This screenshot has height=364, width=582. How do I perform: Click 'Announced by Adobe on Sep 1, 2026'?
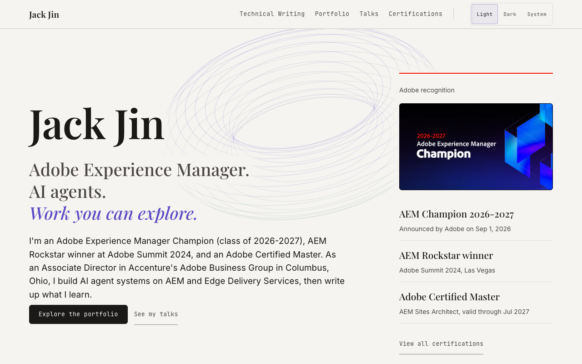coord(455,229)
